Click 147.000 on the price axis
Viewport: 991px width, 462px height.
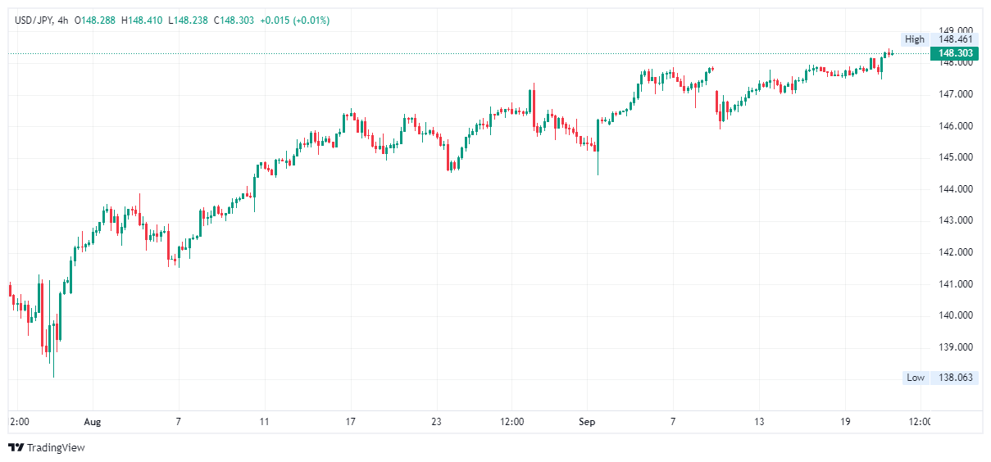click(955, 94)
